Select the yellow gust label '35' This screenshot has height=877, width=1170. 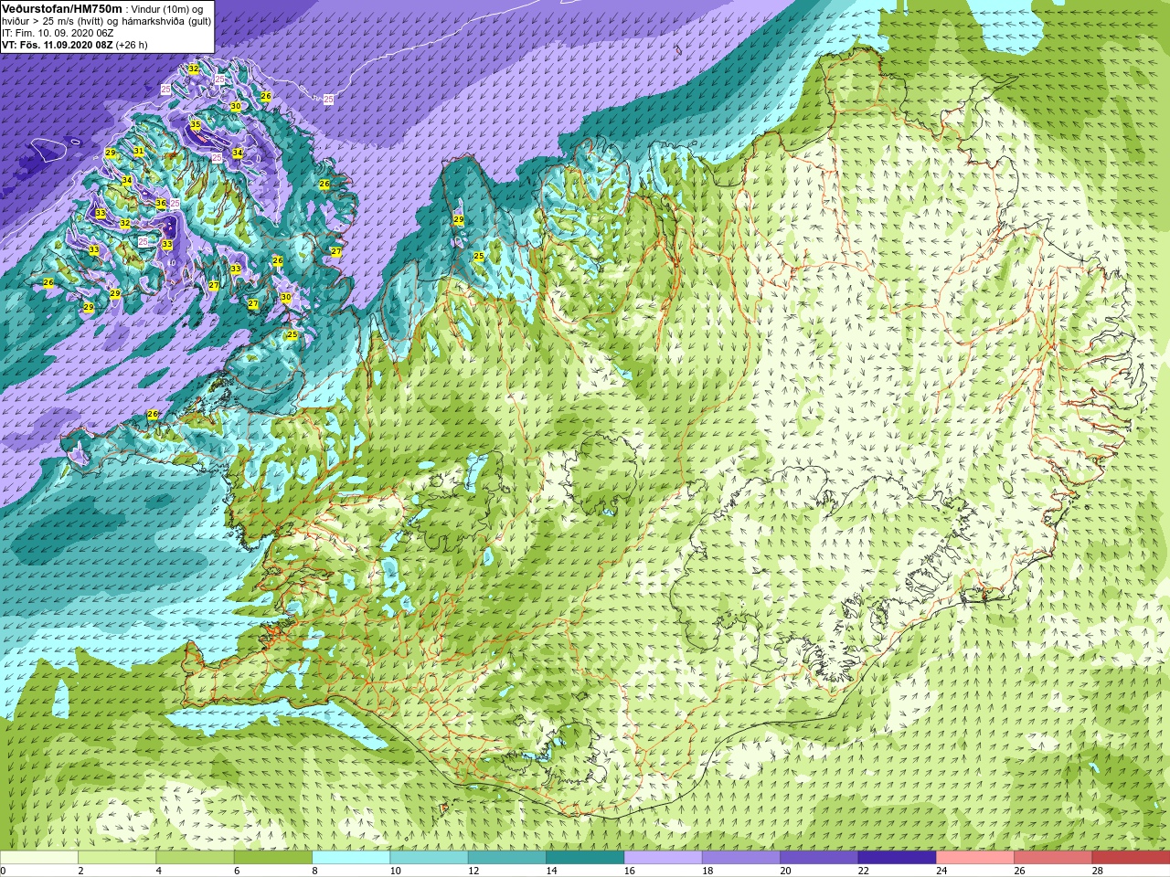[196, 124]
